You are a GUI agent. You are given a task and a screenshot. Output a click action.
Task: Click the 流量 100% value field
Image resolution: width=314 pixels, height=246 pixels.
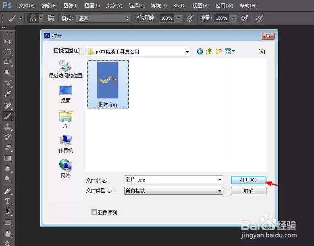(x=221, y=18)
